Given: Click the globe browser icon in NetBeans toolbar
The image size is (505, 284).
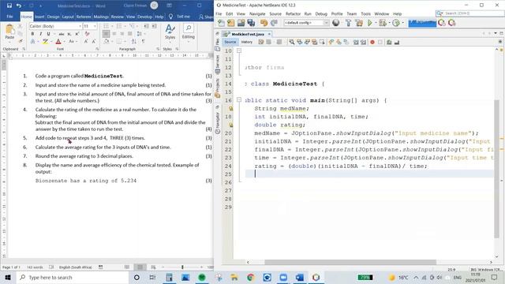Looking at the screenshot, I should click(x=336, y=23).
